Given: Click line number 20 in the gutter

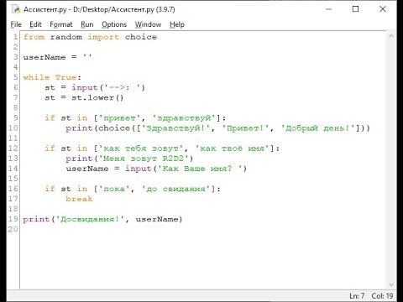Looking at the screenshot, I should 13,229.
